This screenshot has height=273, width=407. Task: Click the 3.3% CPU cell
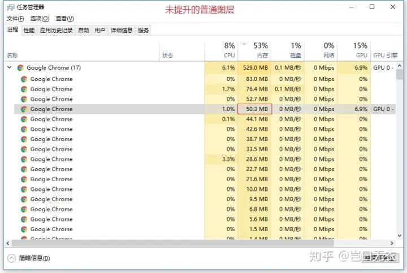click(221, 159)
